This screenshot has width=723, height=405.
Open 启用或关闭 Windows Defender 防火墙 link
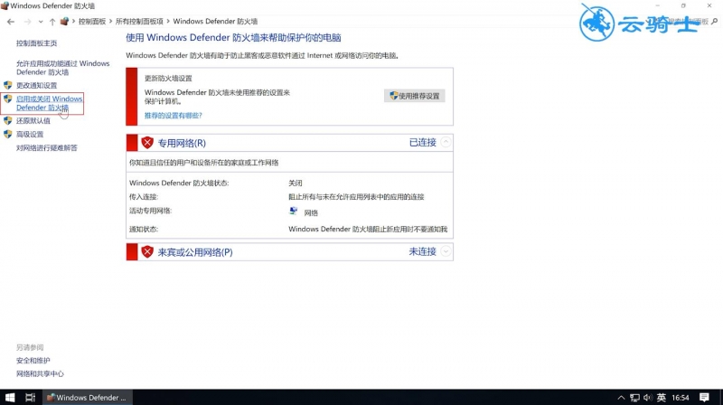pyautogui.click(x=49, y=103)
